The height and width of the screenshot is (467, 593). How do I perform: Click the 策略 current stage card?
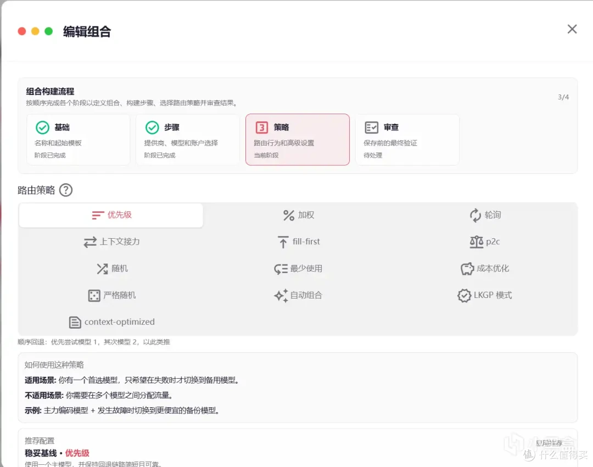pyautogui.click(x=298, y=140)
